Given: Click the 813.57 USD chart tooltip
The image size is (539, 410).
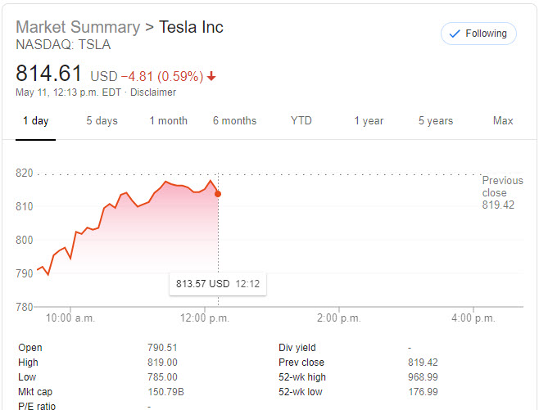Looking at the screenshot, I should (217, 284).
